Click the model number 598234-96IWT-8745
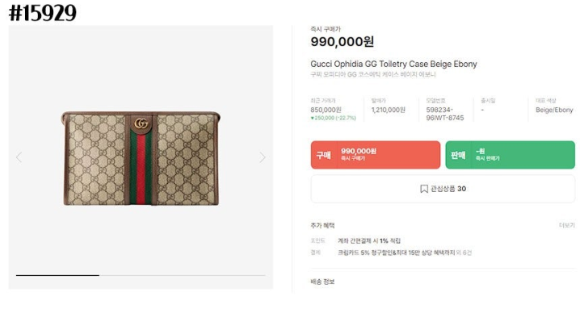The width and height of the screenshot is (580, 313). pyautogui.click(x=444, y=114)
